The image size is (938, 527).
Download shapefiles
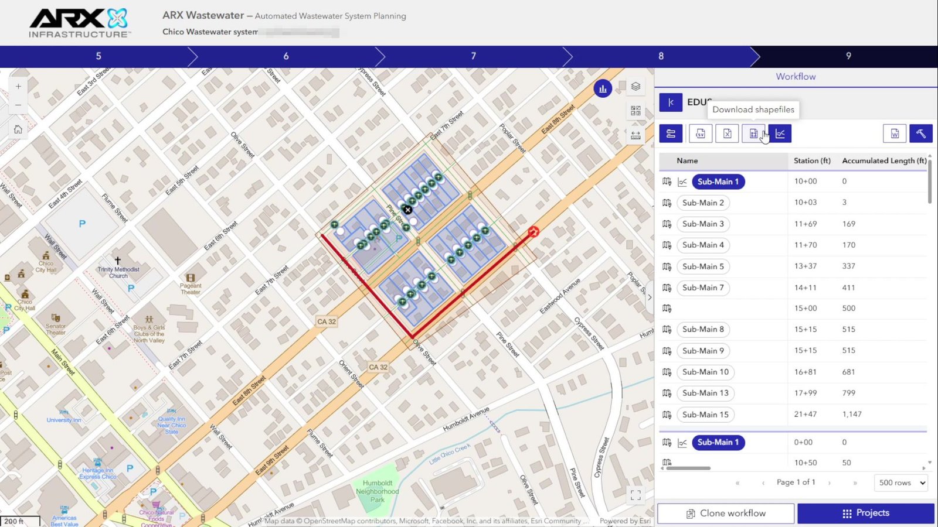pos(753,134)
